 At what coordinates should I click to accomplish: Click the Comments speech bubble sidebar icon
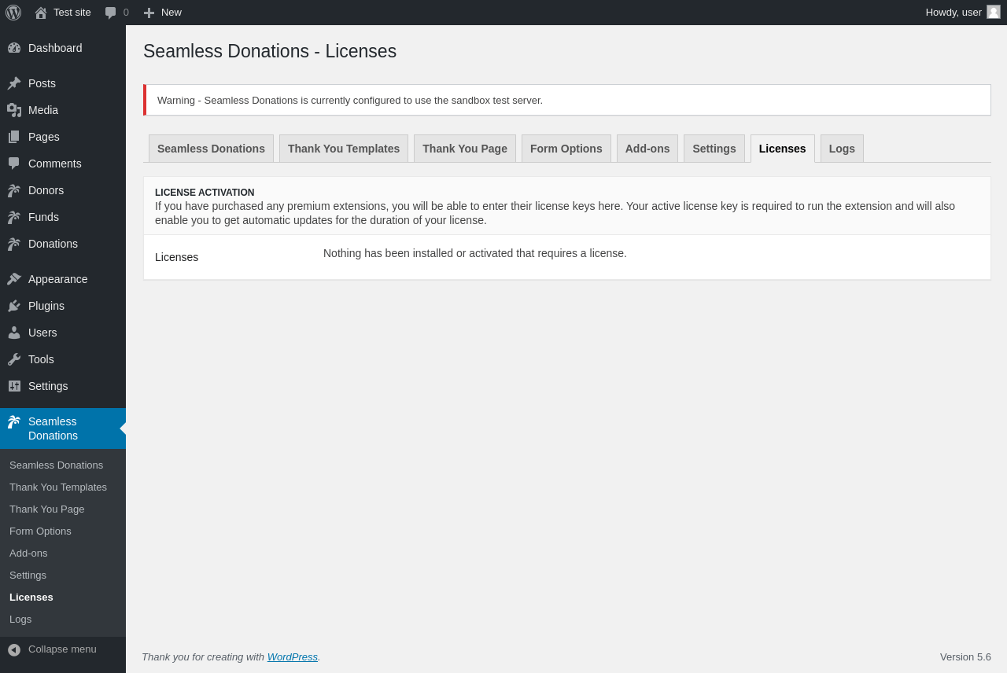pyautogui.click(x=14, y=164)
